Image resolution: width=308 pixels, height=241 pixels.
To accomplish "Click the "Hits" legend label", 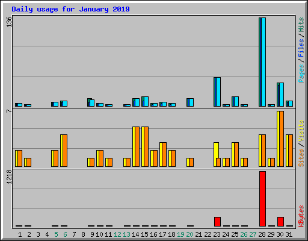I will pyautogui.click(x=301, y=25).
